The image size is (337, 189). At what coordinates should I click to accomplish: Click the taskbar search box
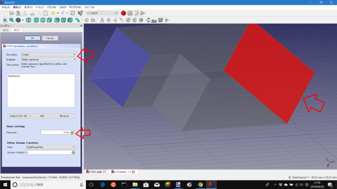click(x=48, y=184)
